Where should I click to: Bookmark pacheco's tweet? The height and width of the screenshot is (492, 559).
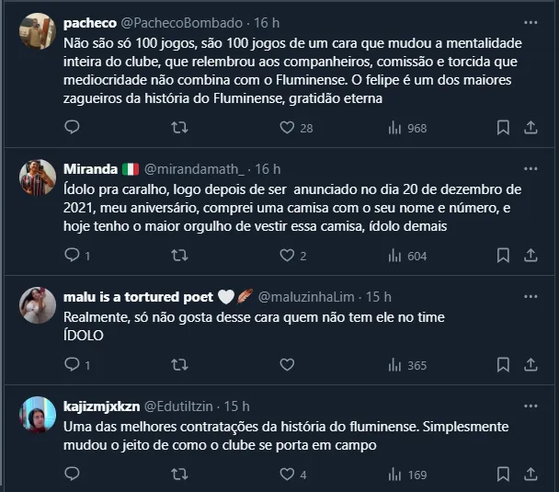click(503, 128)
